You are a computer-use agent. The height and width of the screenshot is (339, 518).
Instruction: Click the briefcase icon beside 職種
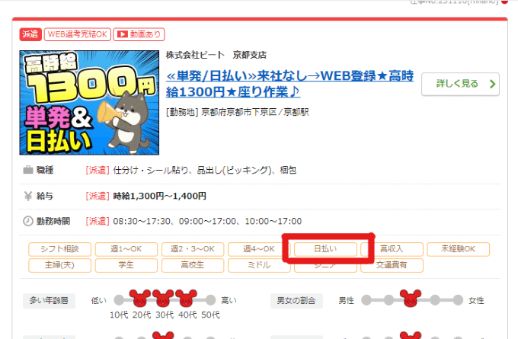tap(28, 170)
